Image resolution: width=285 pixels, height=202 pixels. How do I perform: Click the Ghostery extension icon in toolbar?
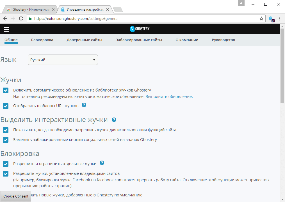(271, 19)
